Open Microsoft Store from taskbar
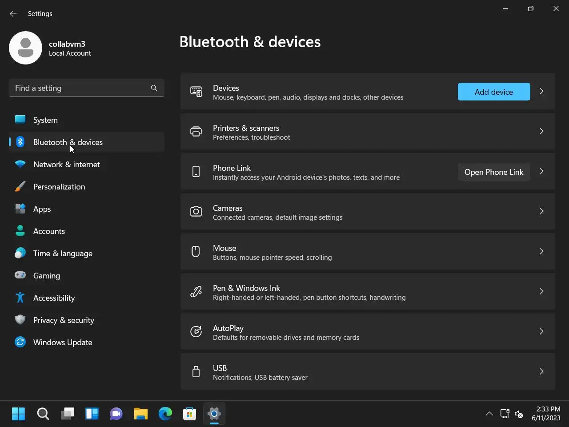569x427 pixels. [x=190, y=414]
